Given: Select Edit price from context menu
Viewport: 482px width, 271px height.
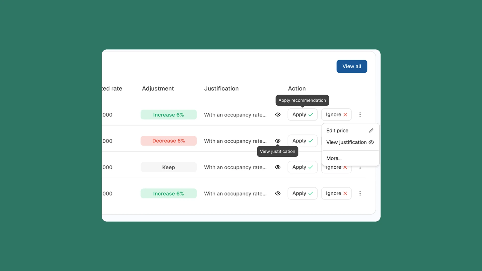Looking at the screenshot, I should click(337, 130).
